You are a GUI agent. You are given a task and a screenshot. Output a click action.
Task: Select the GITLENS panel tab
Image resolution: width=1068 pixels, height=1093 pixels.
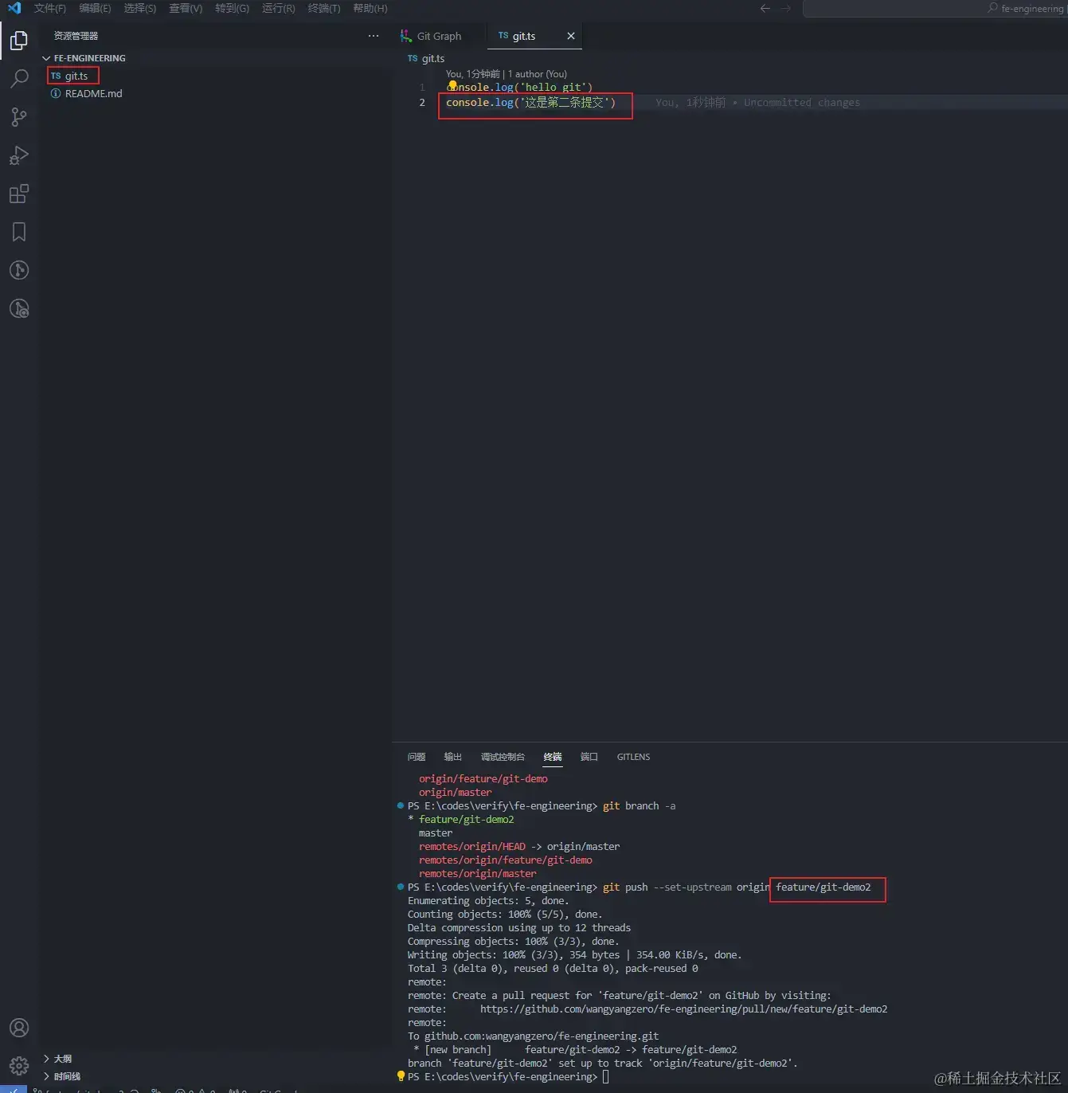(633, 757)
